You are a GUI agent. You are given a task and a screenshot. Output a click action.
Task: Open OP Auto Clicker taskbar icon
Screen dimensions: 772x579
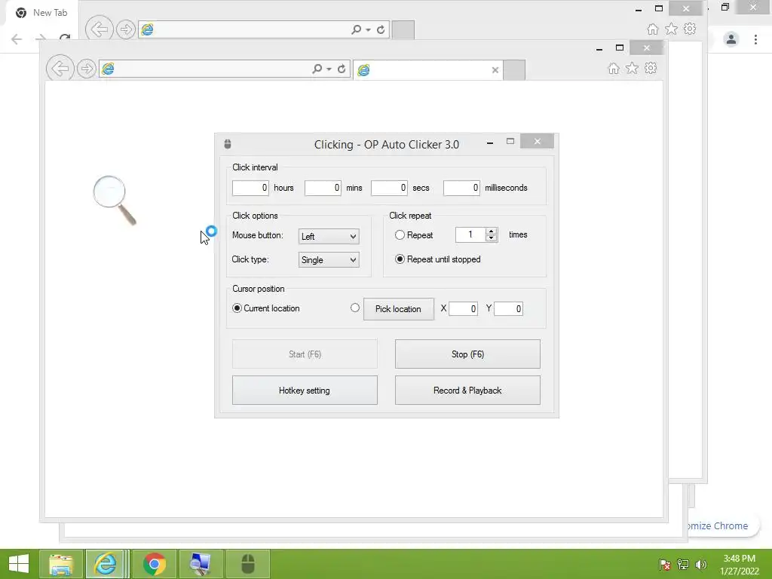pos(248,564)
